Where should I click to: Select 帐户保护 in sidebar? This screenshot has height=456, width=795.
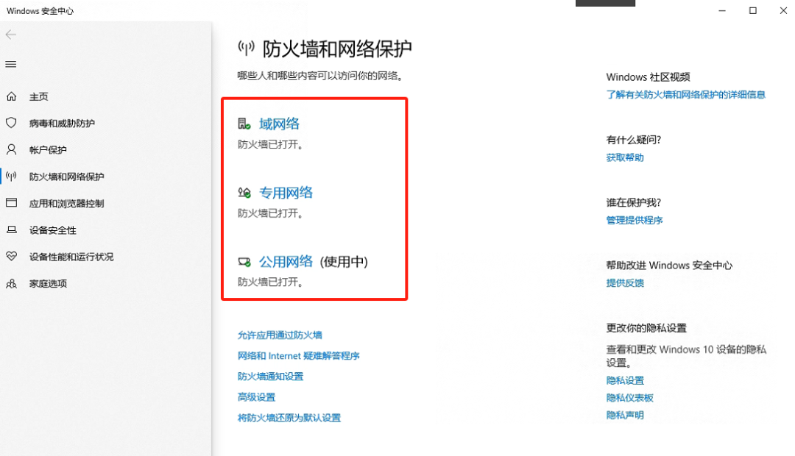48,150
